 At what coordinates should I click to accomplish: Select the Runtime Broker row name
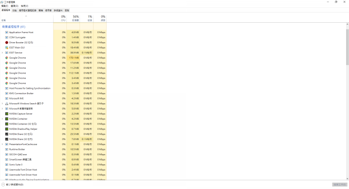pos(17,149)
